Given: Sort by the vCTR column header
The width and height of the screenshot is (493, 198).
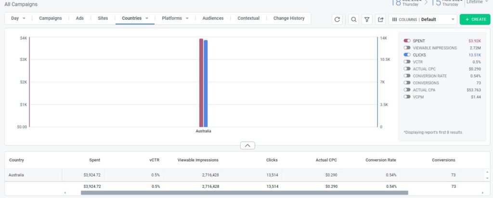Looking at the screenshot, I should [155, 160].
